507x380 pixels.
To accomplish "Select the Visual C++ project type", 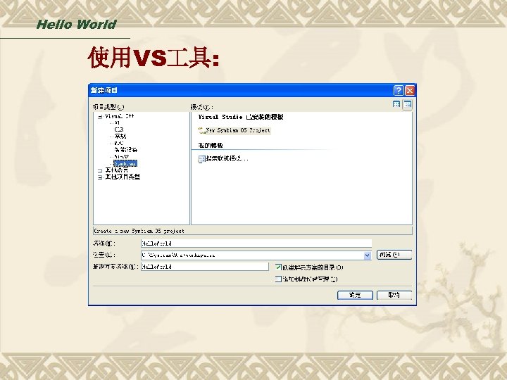I will click(x=119, y=116).
